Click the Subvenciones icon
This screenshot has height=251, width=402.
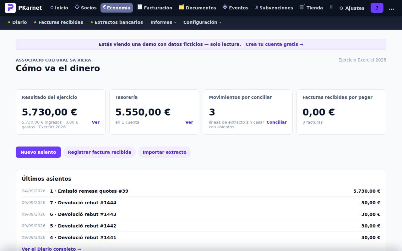pos(256,7)
